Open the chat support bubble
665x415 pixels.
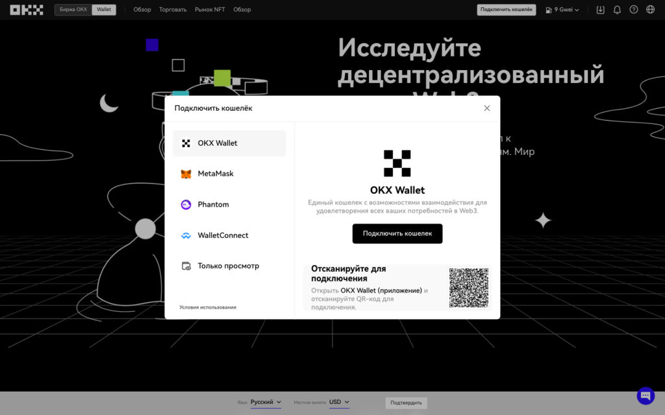[646, 396]
